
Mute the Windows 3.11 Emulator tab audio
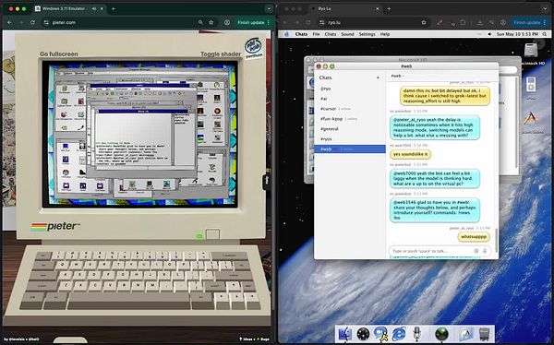click(94, 8)
